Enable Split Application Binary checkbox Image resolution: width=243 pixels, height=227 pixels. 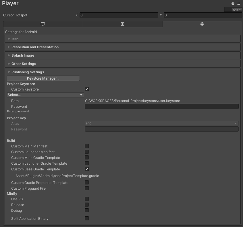87,218
